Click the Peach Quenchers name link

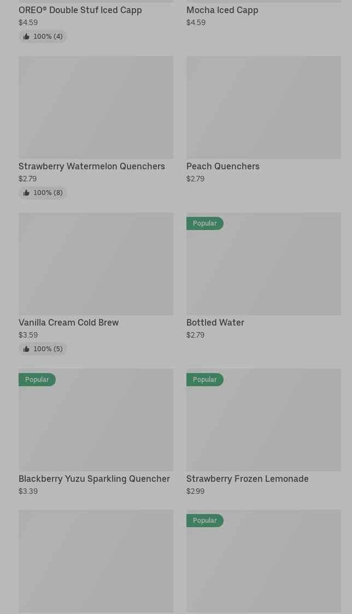[223, 166]
